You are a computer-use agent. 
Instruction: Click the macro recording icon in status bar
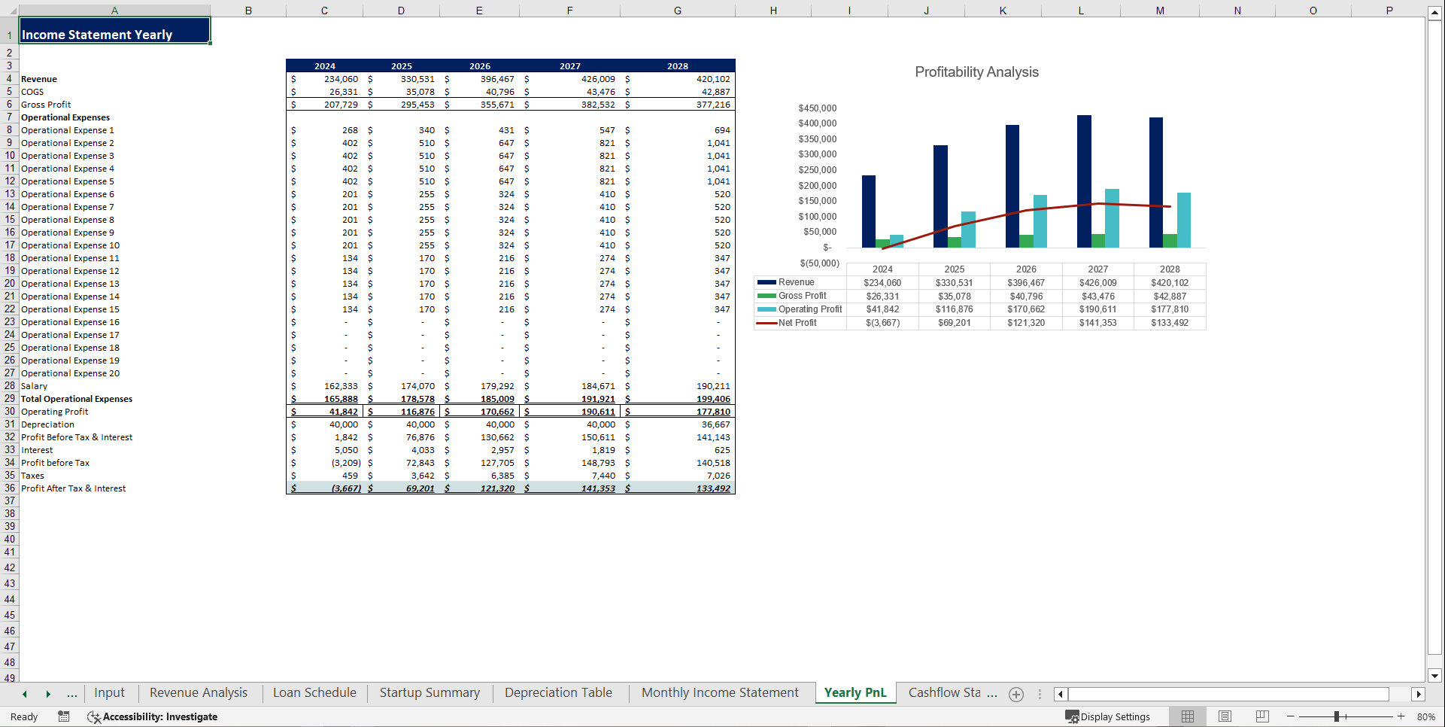[64, 716]
